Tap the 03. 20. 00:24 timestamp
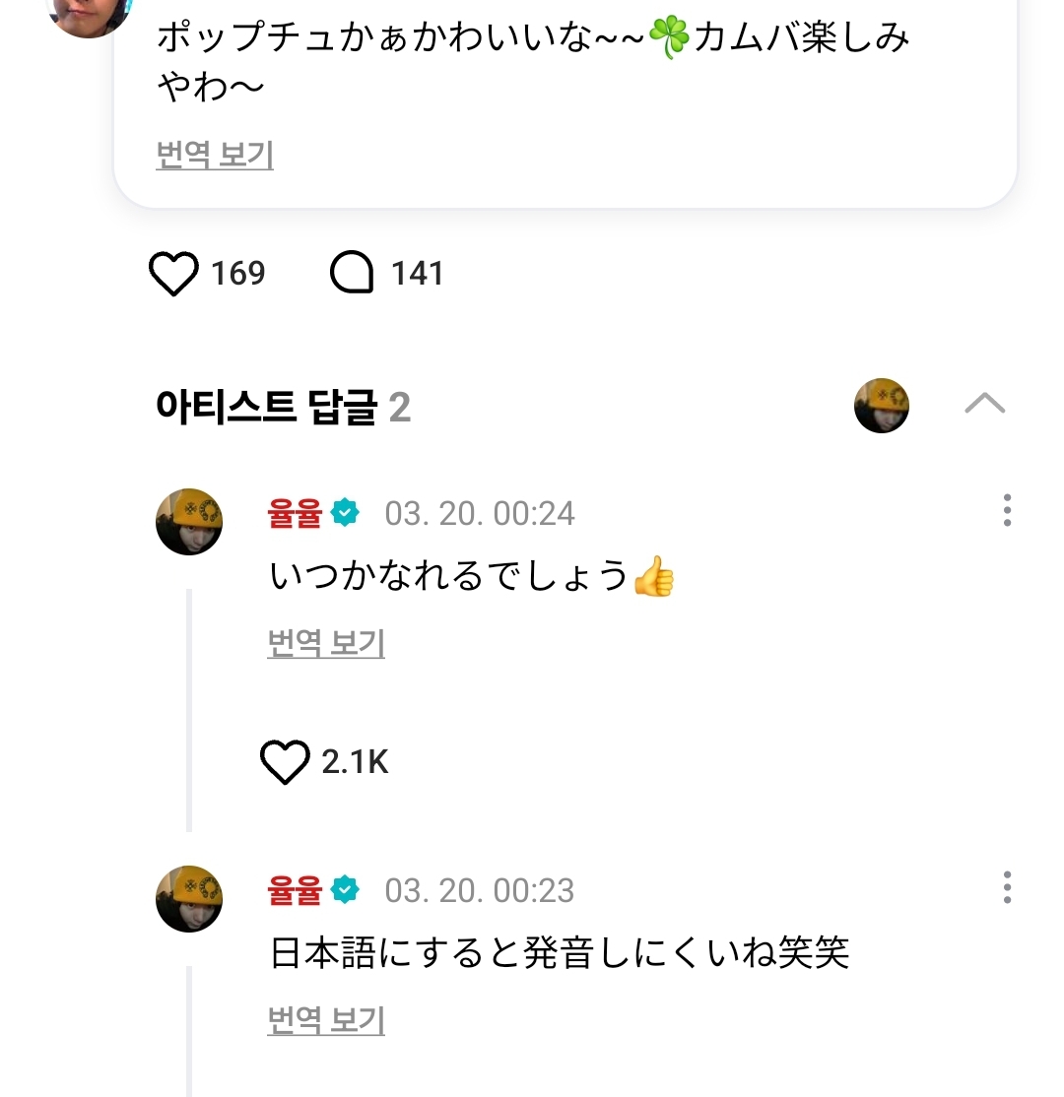Viewport: 1064px width, 1097px height. point(479,513)
